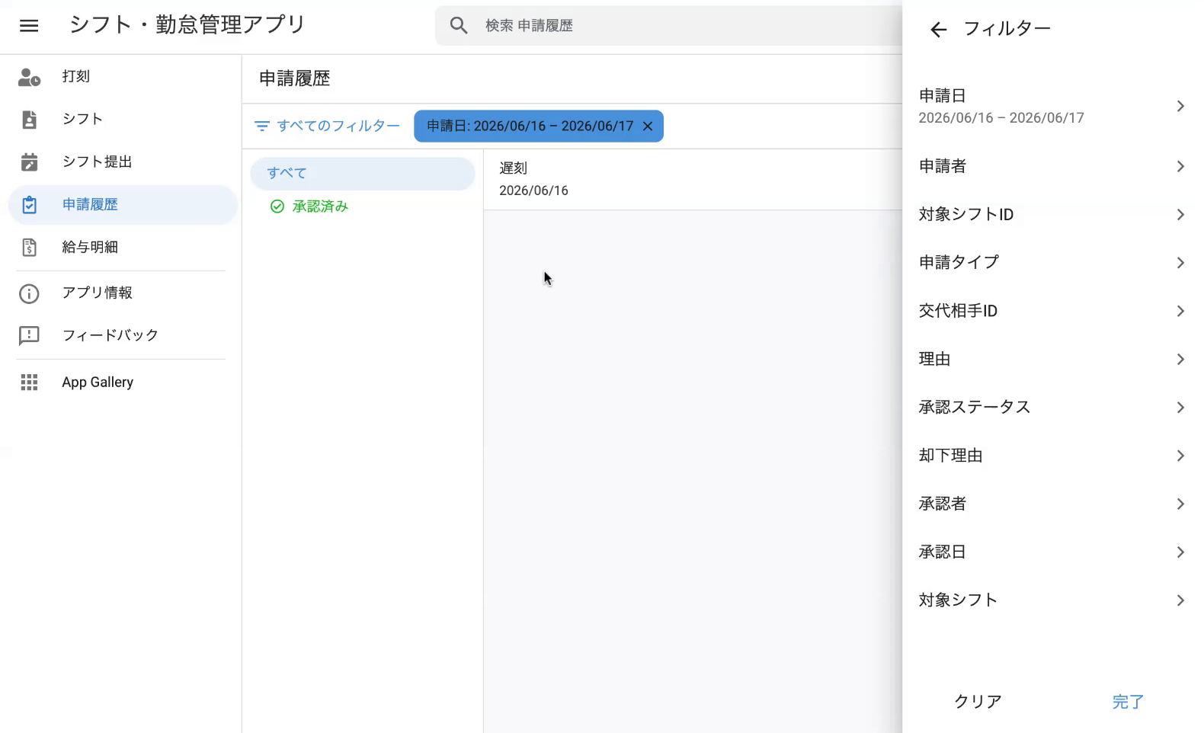Click the シフト・勤怠管理アプリ title

pyautogui.click(x=187, y=25)
